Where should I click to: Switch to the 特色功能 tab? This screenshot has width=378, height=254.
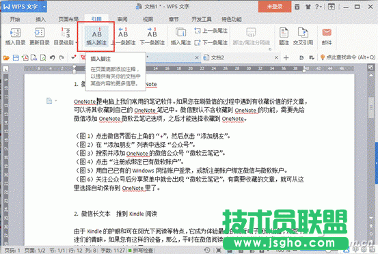(x=232, y=19)
